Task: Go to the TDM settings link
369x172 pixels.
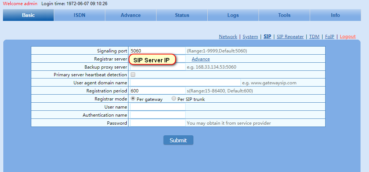Action: [x=314, y=37]
